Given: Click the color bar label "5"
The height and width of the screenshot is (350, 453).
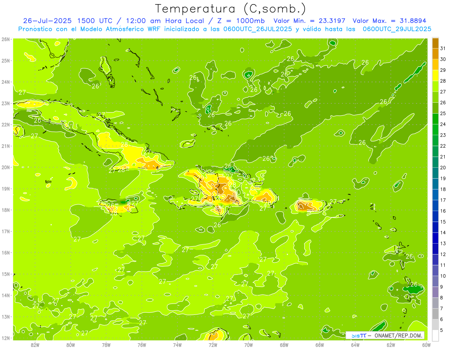Looking at the screenshot, I should point(442,330).
